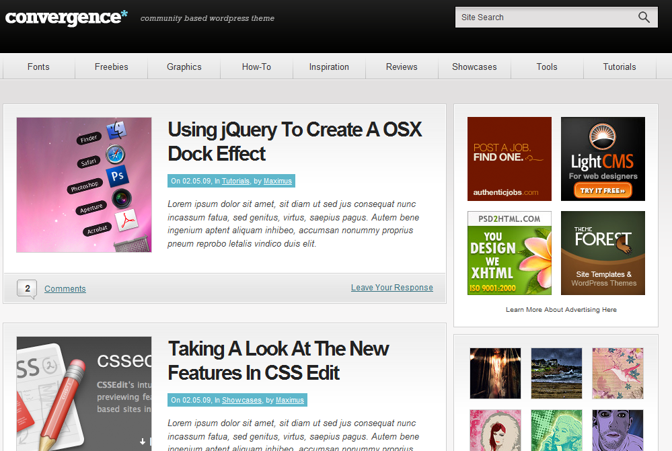Click the 'On 02.05.09' date on jQuery post
Image resolution: width=672 pixels, height=451 pixels.
pos(191,181)
